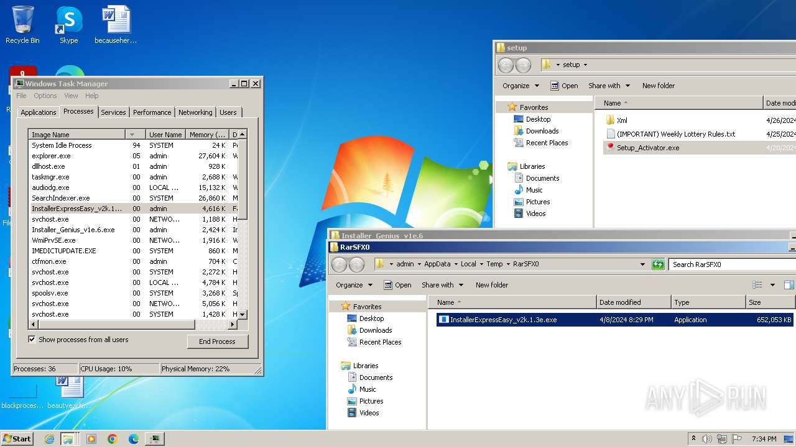
Task: Click the Search RarSFX0 field
Action: pos(733,264)
